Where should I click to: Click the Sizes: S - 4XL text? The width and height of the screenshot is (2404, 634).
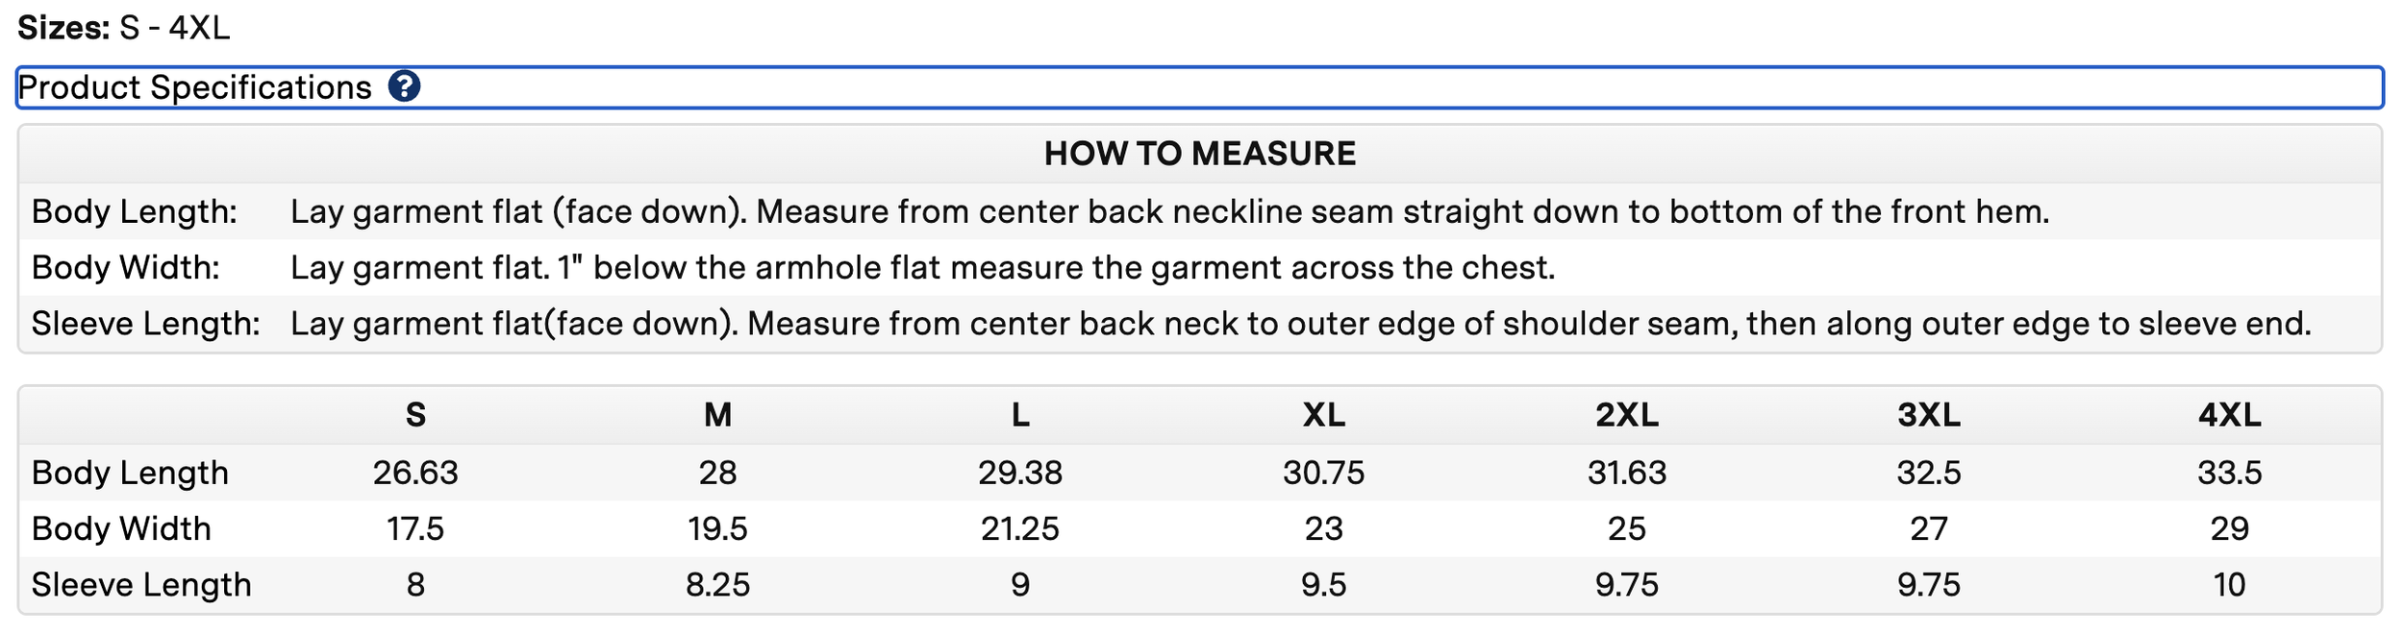(124, 28)
